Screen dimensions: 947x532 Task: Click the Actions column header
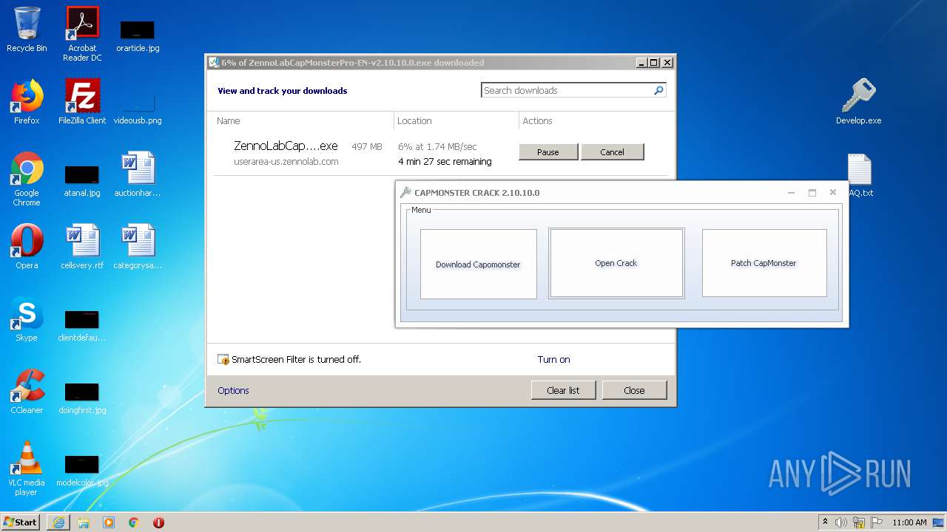(538, 120)
